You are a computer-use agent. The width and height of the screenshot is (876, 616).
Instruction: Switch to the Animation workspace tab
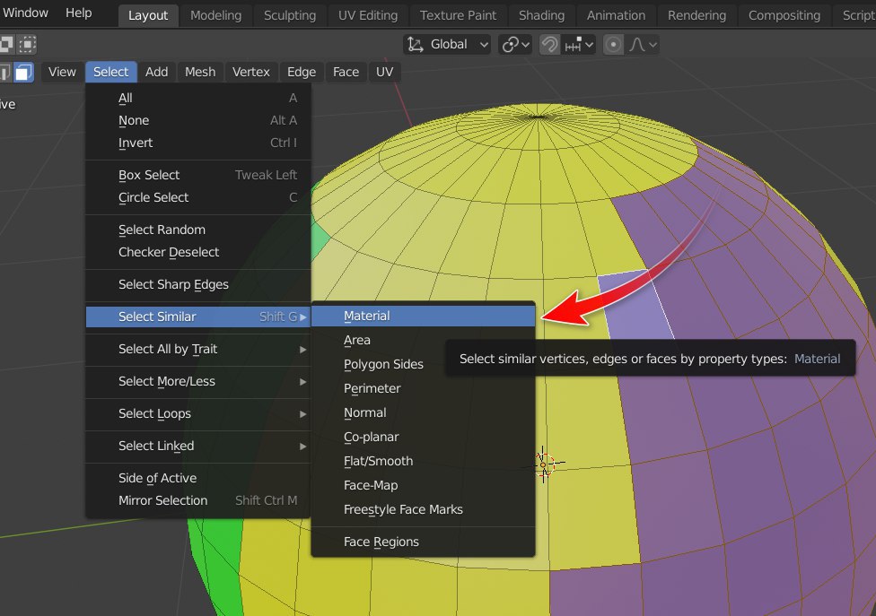tap(616, 15)
